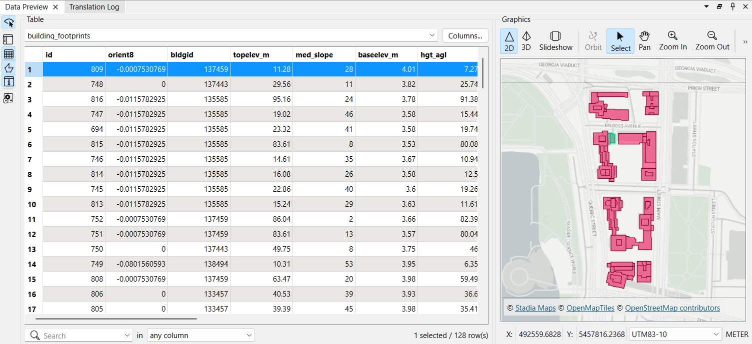Click the table's horizontal scrollbar
The height and width of the screenshot is (344, 752).
point(116,319)
